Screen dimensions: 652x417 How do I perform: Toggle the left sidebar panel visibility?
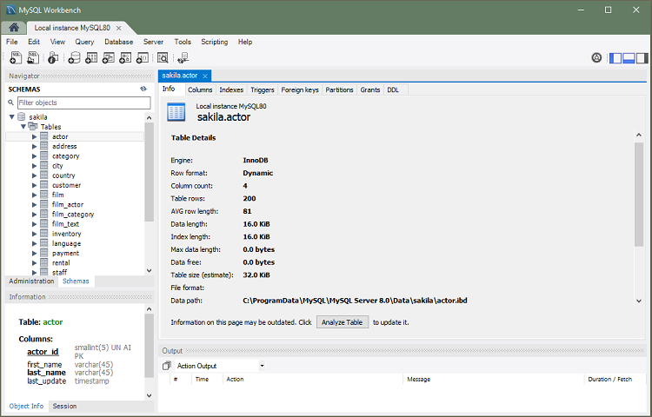[x=615, y=58]
